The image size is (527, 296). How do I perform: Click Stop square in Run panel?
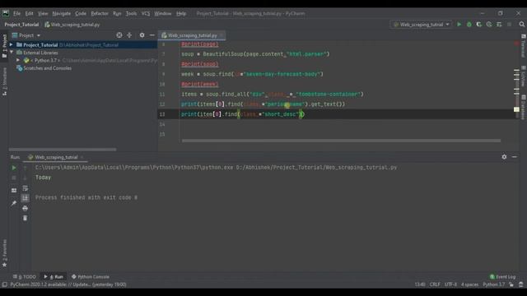[x=14, y=178]
